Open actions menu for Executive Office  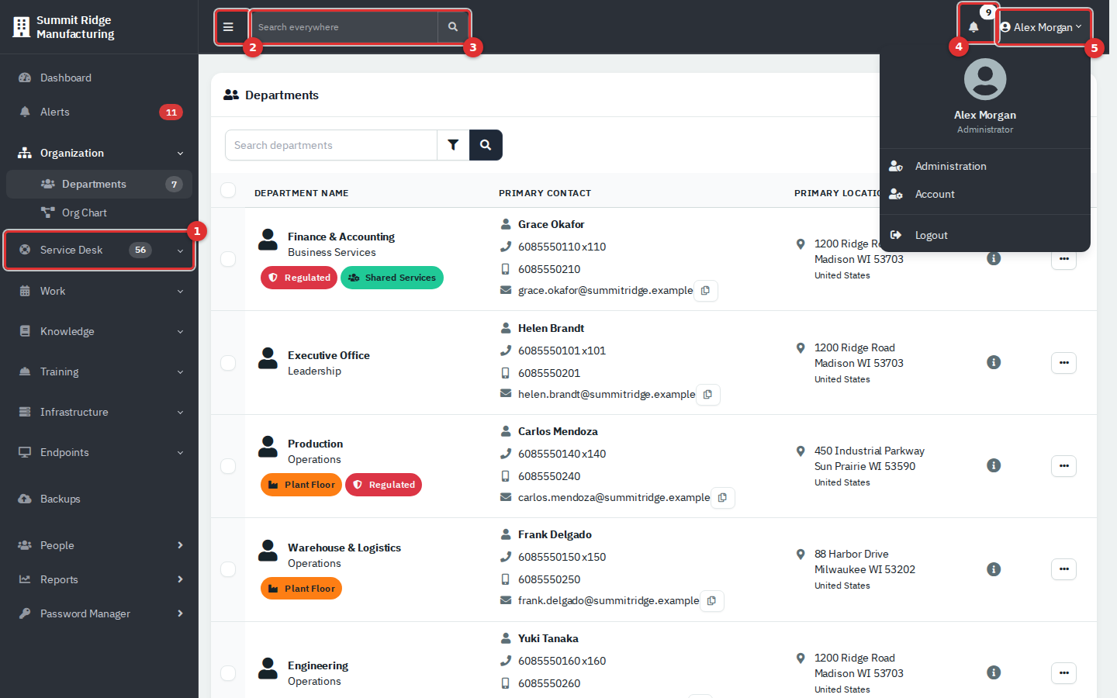[1063, 363]
